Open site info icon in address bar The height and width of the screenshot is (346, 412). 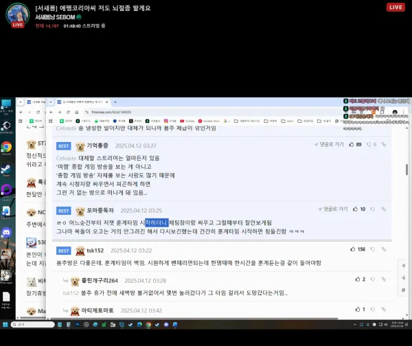tap(87, 112)
